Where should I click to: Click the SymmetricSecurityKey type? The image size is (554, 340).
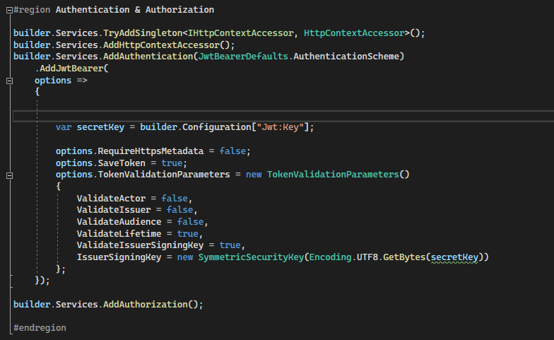coord(251,257)
